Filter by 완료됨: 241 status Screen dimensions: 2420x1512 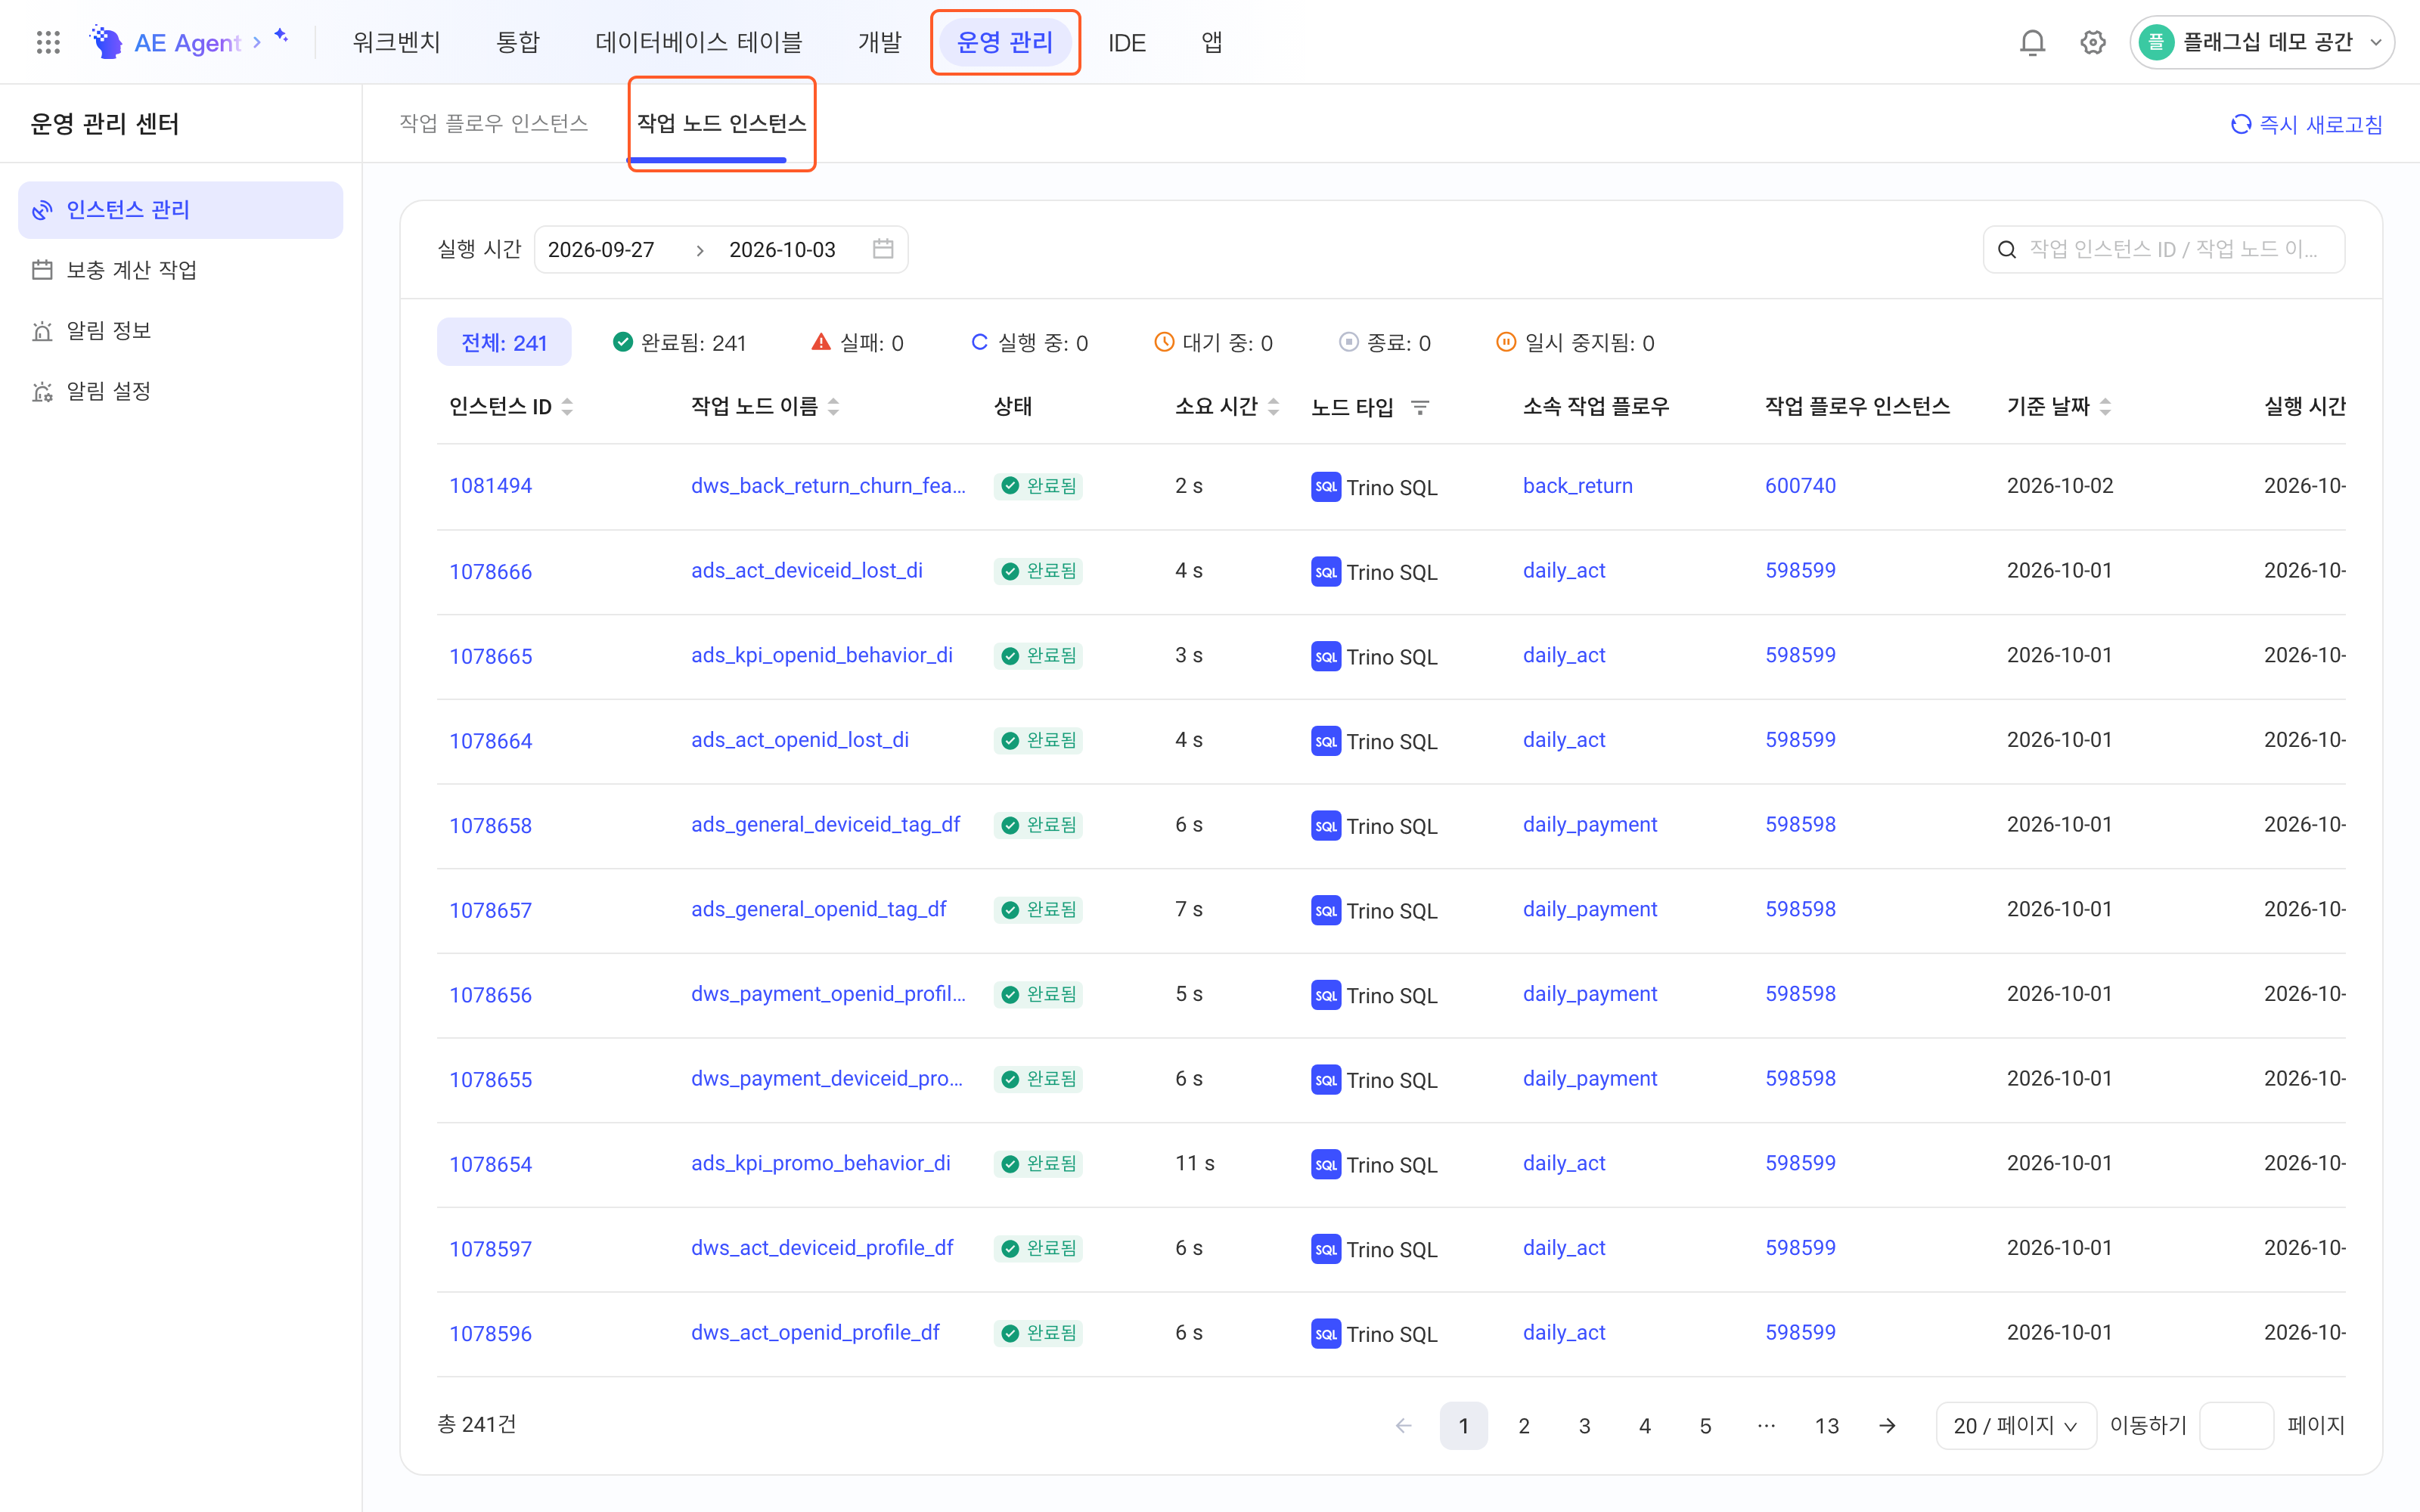pyautogui.click(x=679, y=343)
